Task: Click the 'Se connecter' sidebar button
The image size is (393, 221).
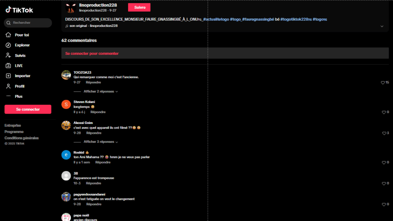Action: point(28,109)
